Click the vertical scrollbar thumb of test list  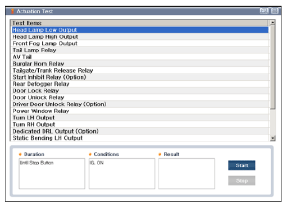272,67
